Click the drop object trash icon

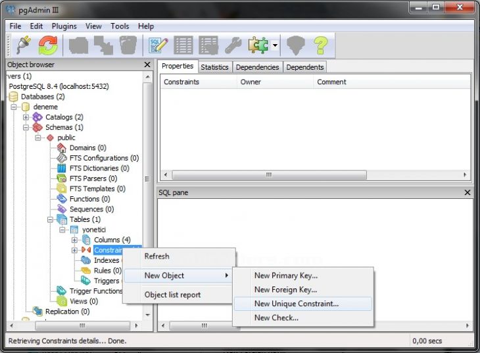click(x=128, y=45)
